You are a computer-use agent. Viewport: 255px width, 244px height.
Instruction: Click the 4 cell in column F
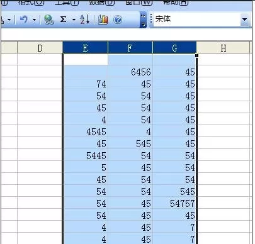tap(130, 131)
